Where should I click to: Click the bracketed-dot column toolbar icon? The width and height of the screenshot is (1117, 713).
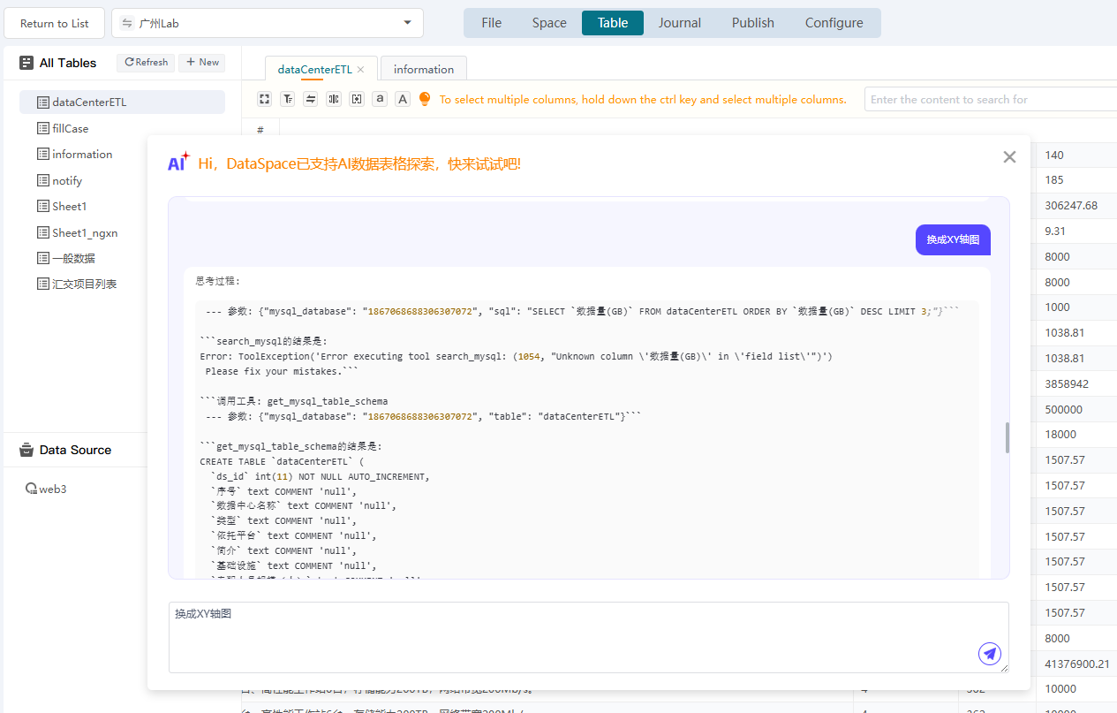[x=356, y=99]
